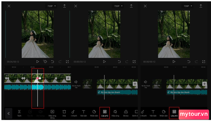Open the audio tool in the middle panel toolbar

(74, 113)
